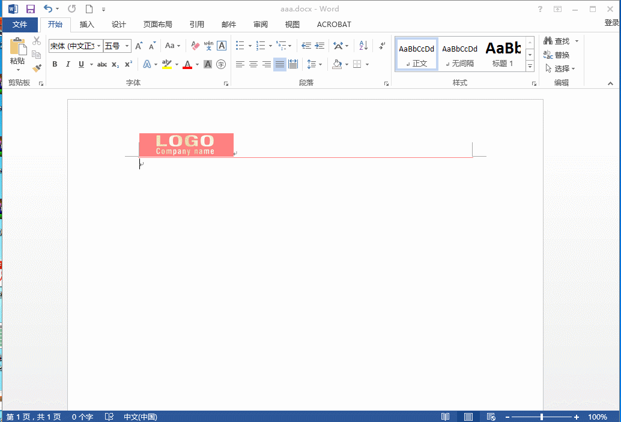The image size is (621, 422).
Task: Apply the red font color swatch
Action: [187, 64]
